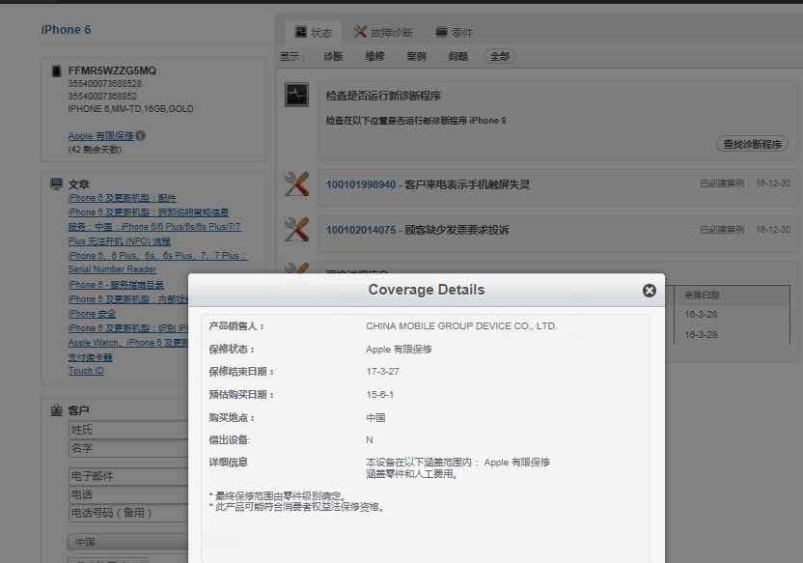Click the Coverage Details dialog title
The image size is (803, 563).
[426, 290]
